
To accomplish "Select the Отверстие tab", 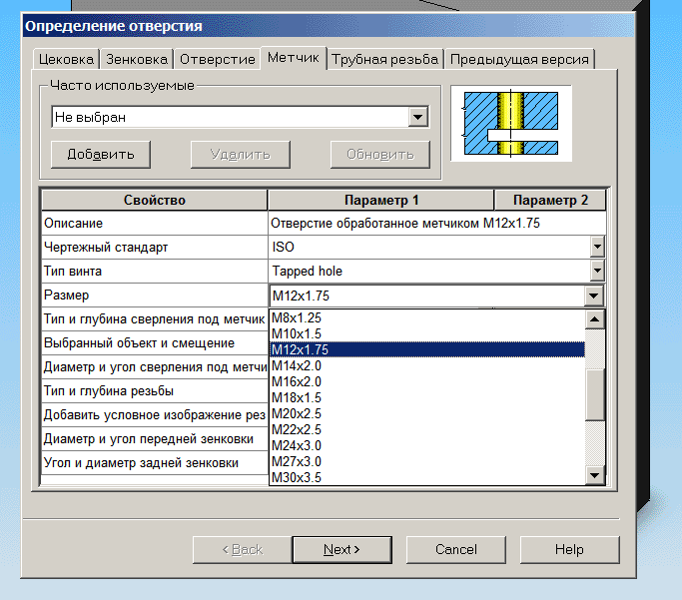I will coord(217,59).
